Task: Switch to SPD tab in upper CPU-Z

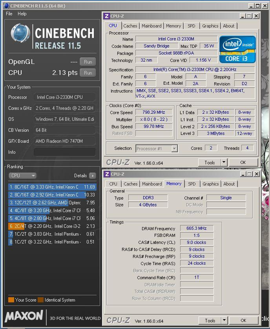Action: [x=191, y=26]
